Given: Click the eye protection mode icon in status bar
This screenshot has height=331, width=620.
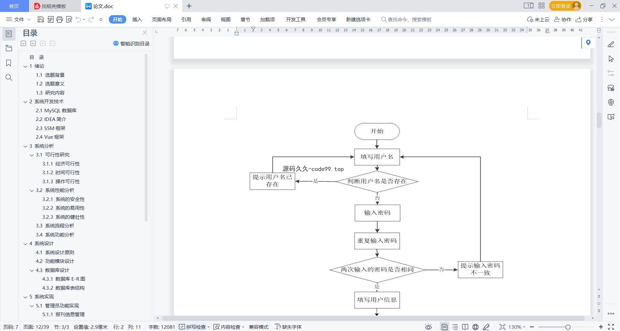Looking at the screenshot, I should [x=428, y=327].
